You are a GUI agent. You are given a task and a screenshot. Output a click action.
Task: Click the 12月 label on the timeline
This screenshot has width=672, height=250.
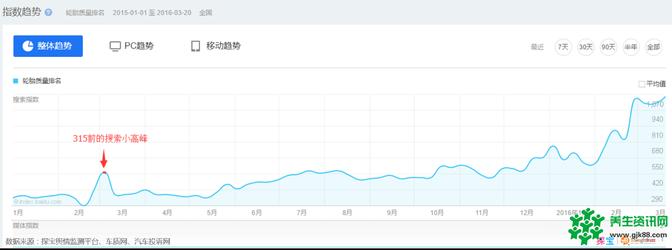[x=528, y=213]
